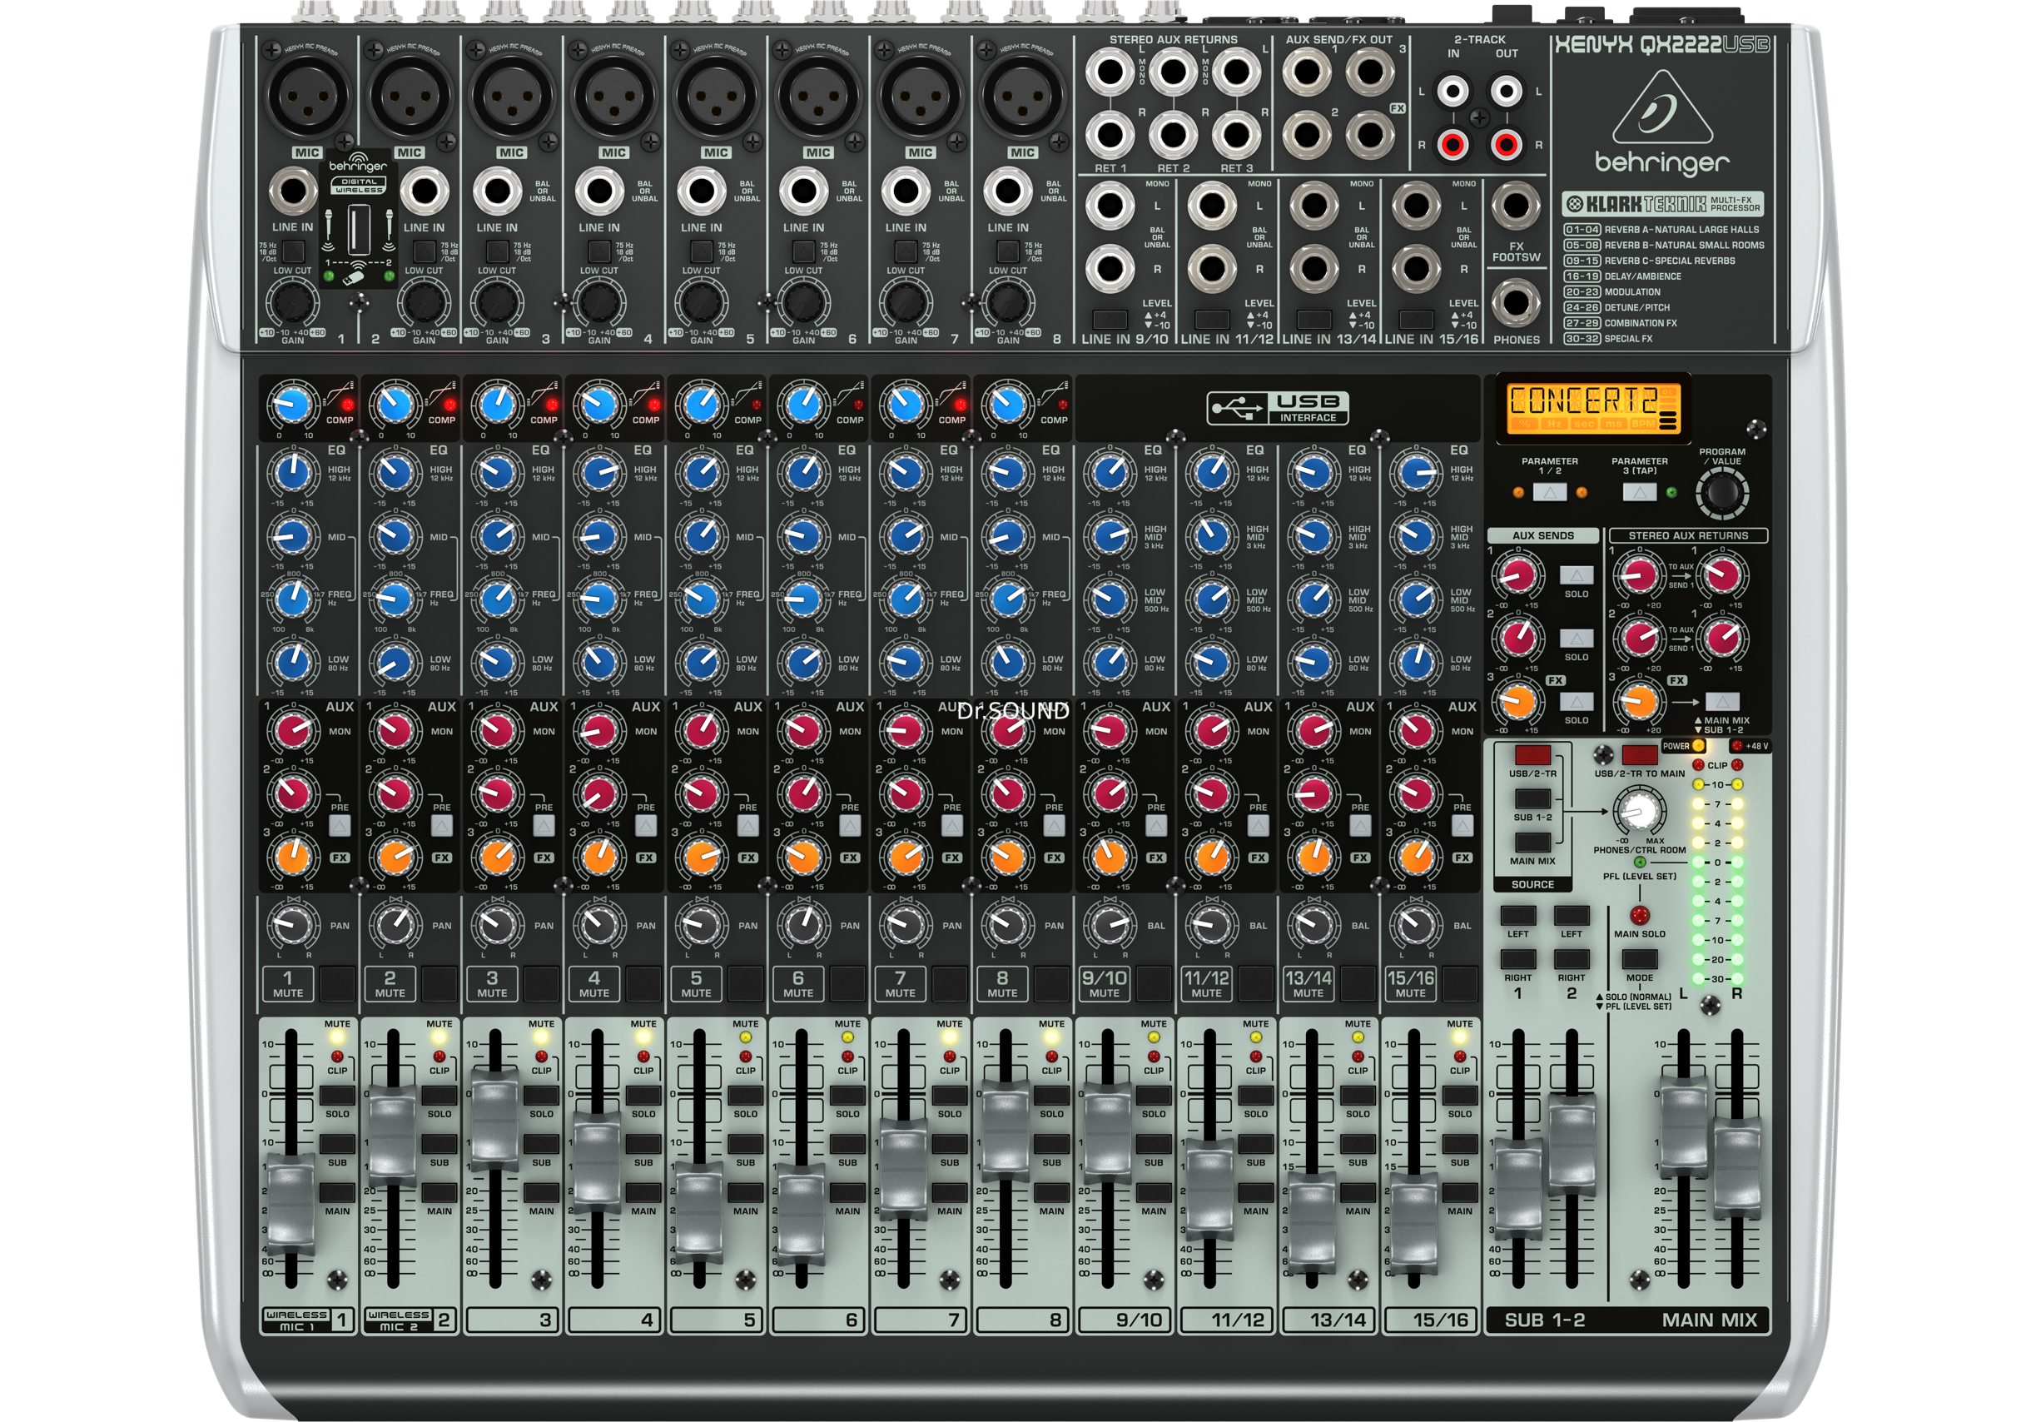
Task: Click the Klark Teknik Multi-FX Processor badge
Action: tap(1663, 205)
